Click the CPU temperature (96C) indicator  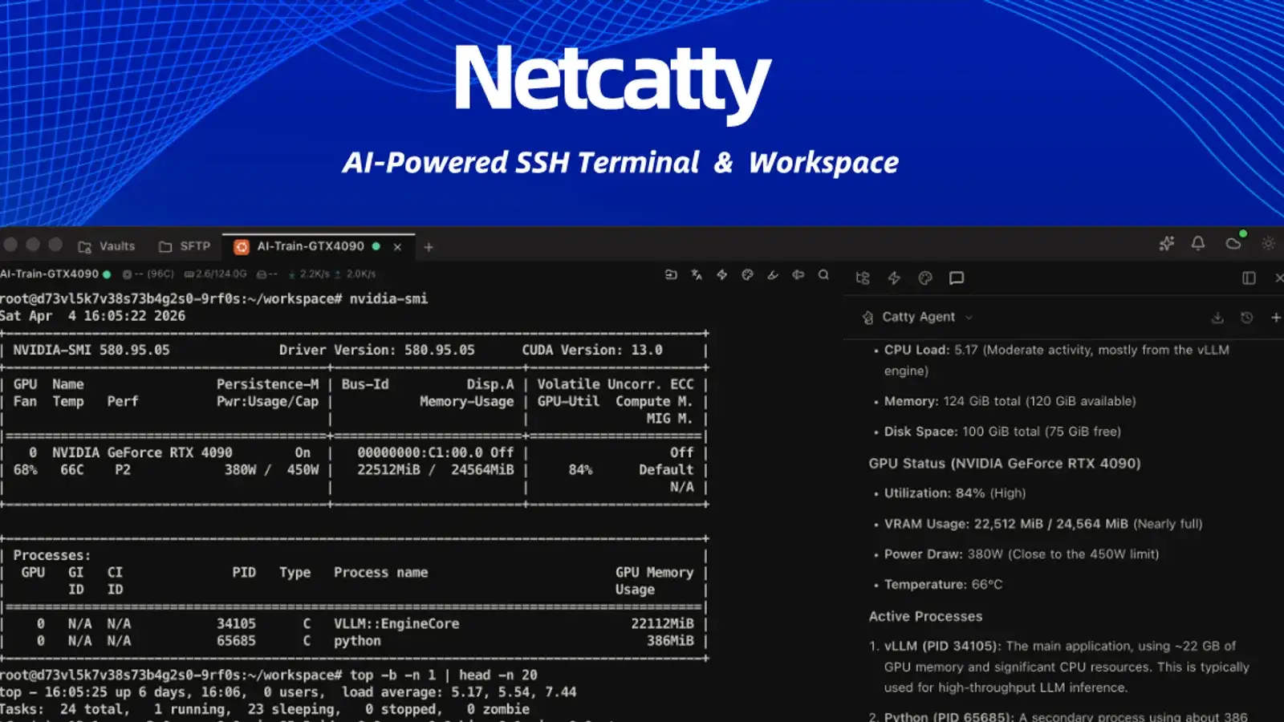[148, 274]
